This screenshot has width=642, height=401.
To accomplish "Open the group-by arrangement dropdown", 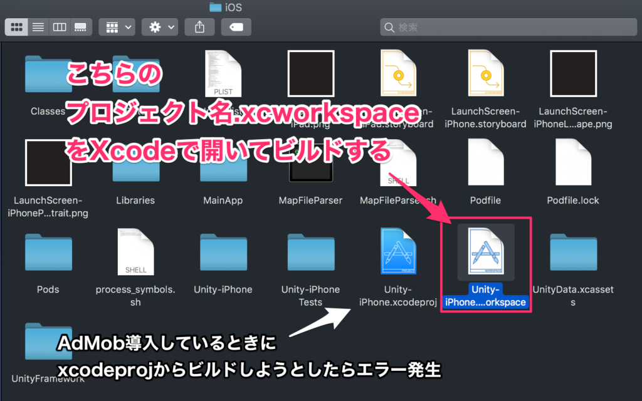I will click(117, 28).
